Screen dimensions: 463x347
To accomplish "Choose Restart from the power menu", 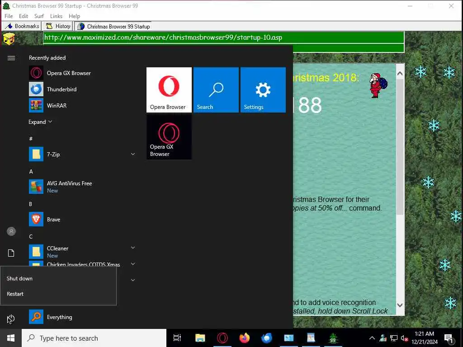I will pos(15,294).
